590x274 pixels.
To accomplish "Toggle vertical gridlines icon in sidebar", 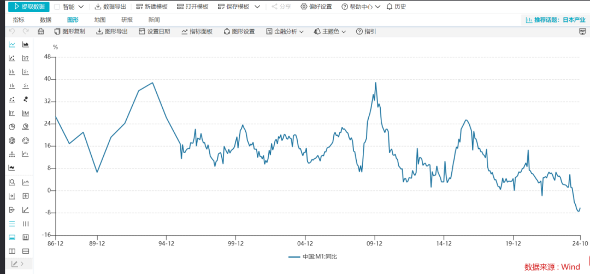I will click(25, 224).
